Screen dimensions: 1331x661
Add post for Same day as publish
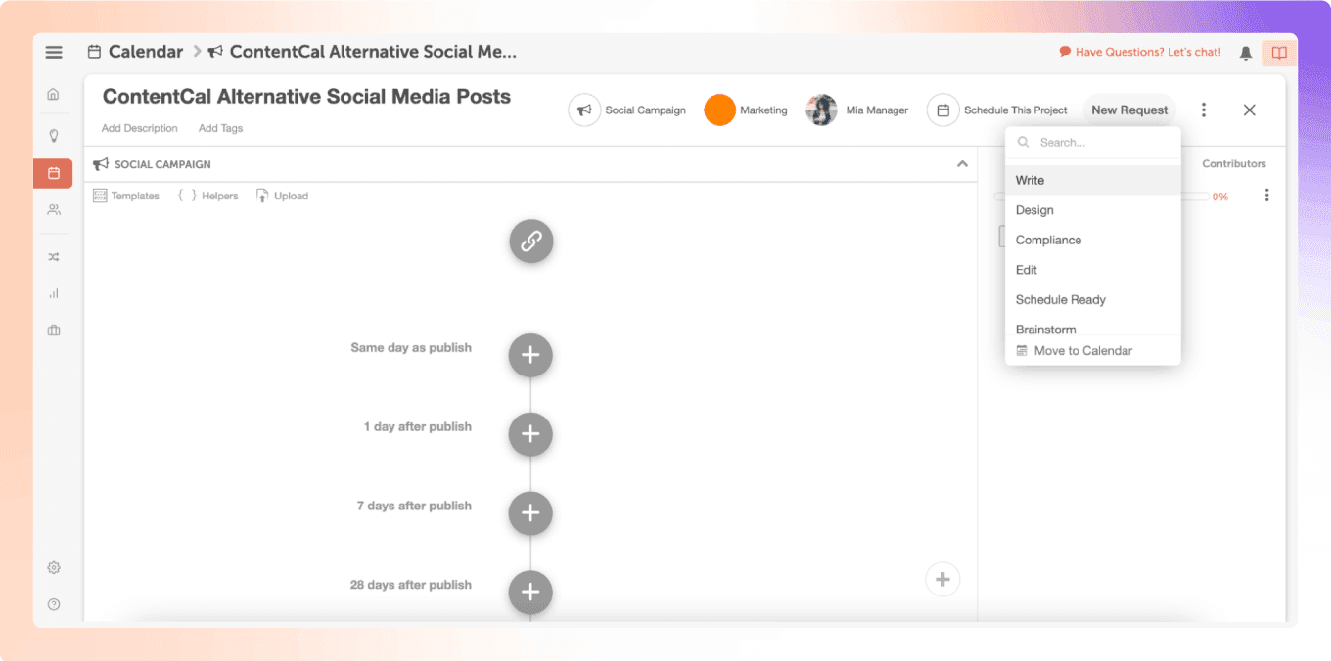pyautogui.click(x=530, y=355)
